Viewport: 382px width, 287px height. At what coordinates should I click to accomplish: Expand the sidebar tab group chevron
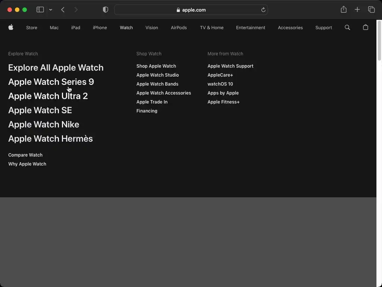[x=51, y=10]
